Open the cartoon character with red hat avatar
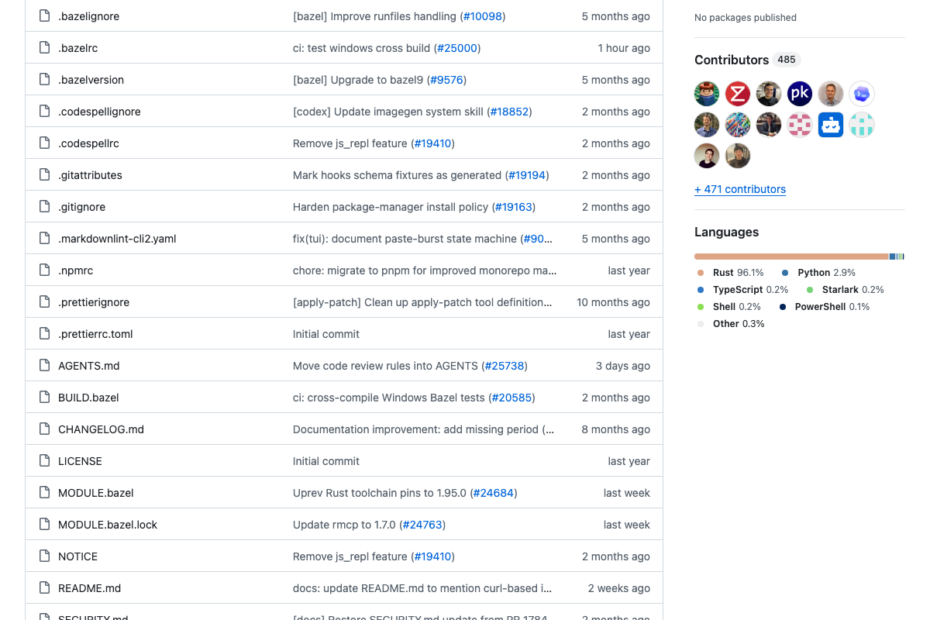This screenshot has height=620, width=930. tap(707, 94)
